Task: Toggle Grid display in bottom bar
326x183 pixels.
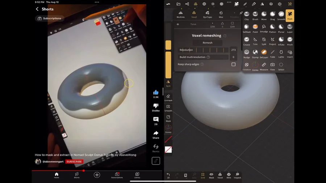Action: 203,175
